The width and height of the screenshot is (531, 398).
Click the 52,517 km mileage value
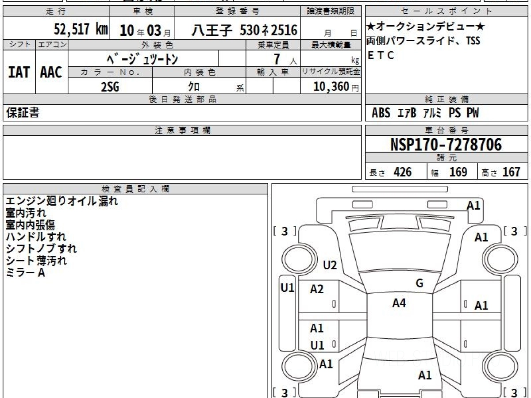pyautogui.click(x=81, y=30)
